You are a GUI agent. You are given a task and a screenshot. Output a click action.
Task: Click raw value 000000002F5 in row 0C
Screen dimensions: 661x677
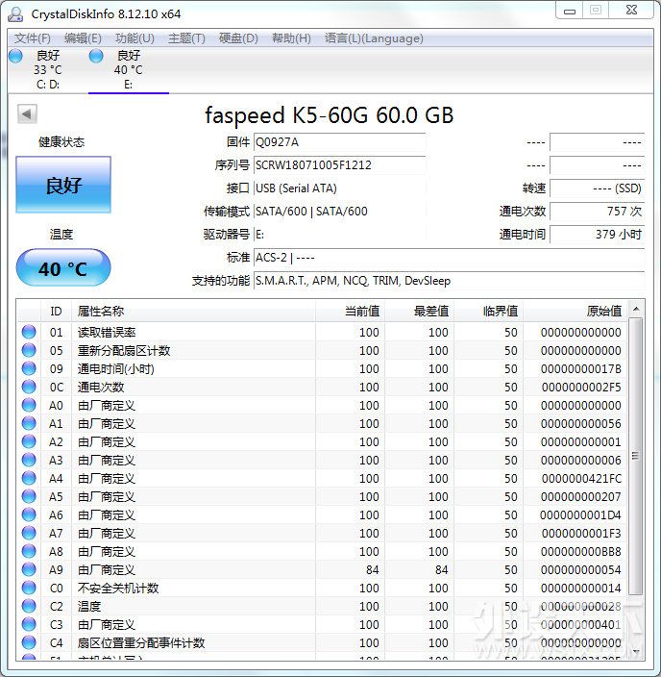click(581, 387)
